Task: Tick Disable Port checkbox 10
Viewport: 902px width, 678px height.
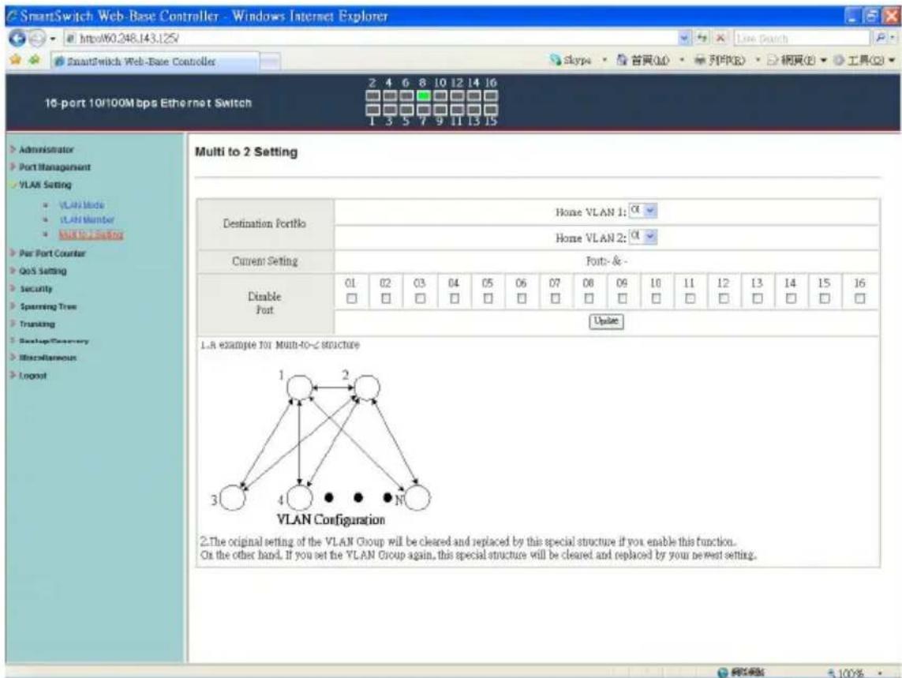Action: click(656, 298)
